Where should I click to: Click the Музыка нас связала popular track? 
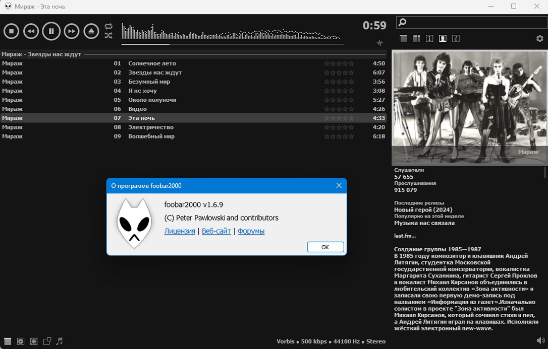(424, 223)
